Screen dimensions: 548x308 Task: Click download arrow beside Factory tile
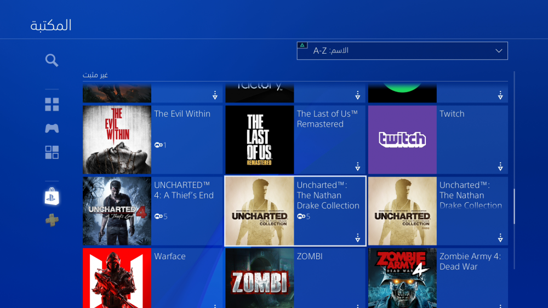[357, 95]
